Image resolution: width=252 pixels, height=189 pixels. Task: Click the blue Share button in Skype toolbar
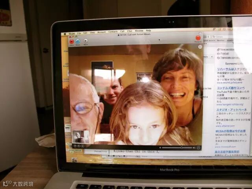(78, 41)
